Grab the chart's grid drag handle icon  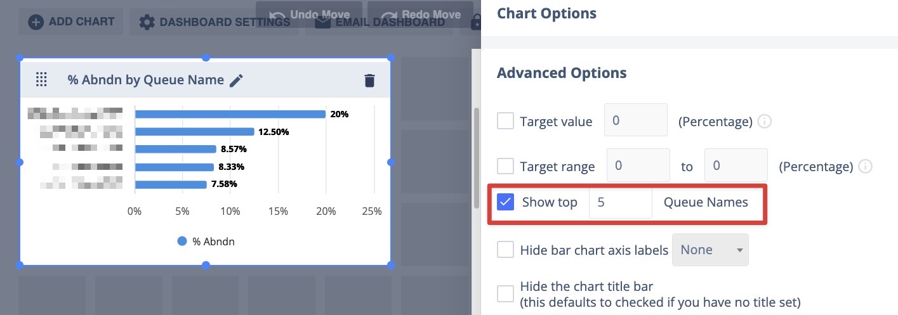(x=41, y=80)
